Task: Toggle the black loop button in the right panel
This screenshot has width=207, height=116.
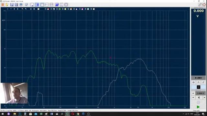Action: tap(199, 87)
